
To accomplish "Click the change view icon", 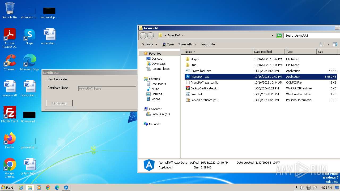I will click(x=322, y=44).
